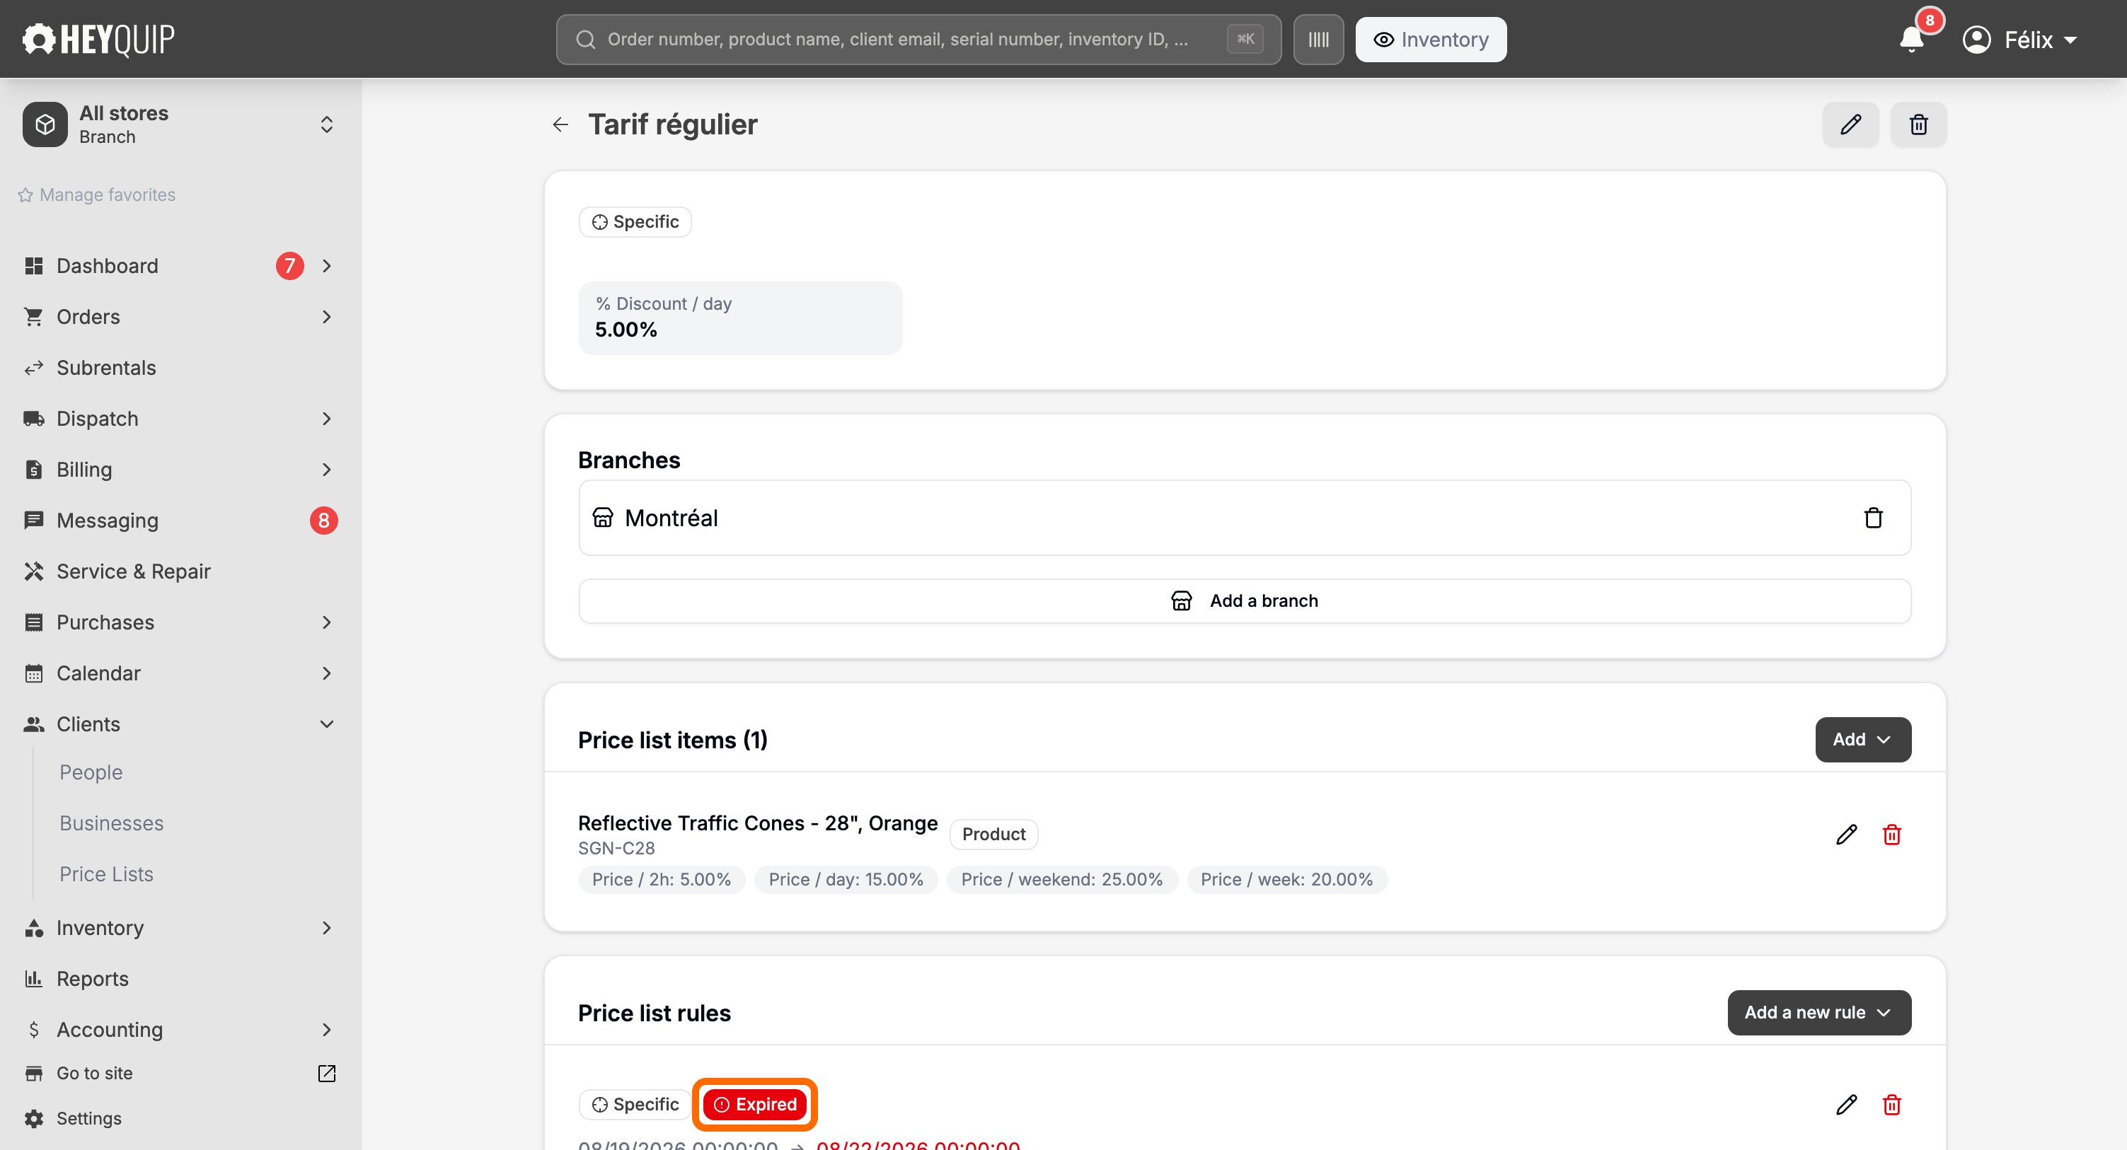Open the notifications bell

(x=1911, y=40)
